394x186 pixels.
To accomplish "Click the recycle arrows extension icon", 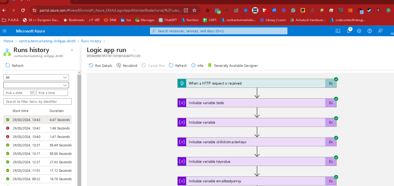I will 312,10.
